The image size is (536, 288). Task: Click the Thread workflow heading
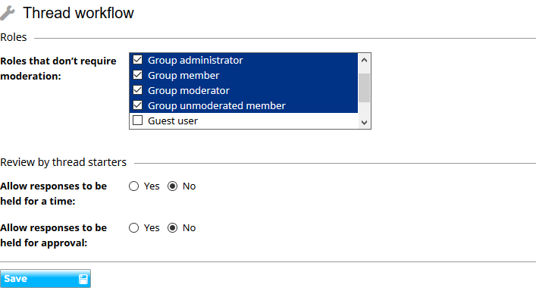[x=78, y=13]
